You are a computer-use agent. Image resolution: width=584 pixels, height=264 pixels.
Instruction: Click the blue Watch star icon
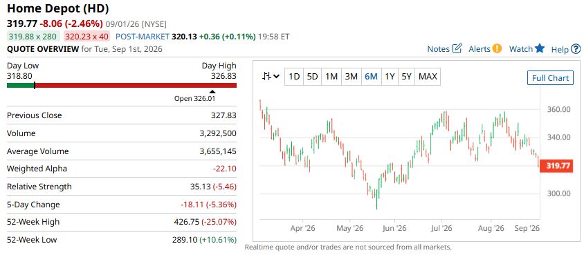[540, 48]
